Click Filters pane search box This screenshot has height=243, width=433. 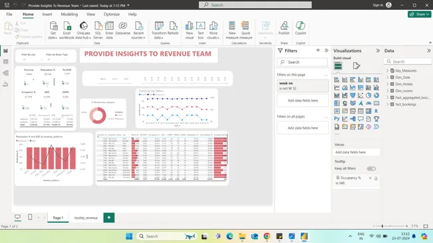pos(302,62)
